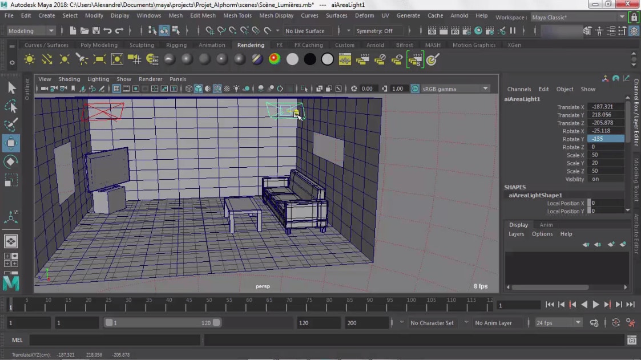Activate the Move tool
This screenshot has width=641, height=360.
pyautogui.click(x=11, y=143)
